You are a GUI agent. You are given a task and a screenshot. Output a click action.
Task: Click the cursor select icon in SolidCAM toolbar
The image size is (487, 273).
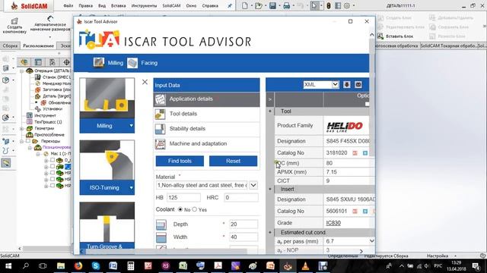[314, 5]
